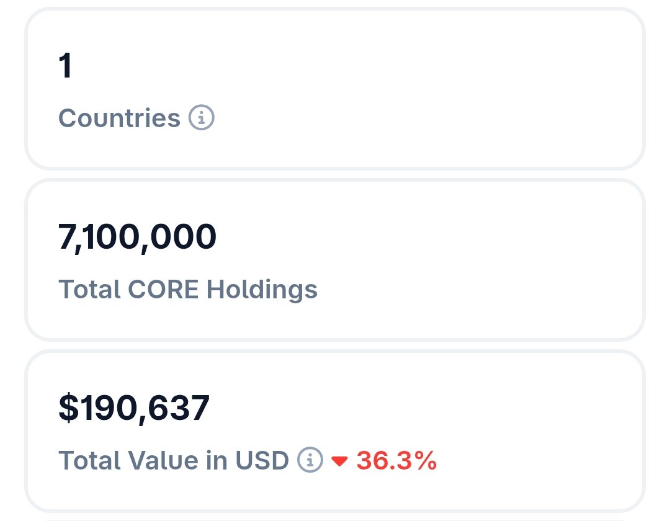
Task: Open the Total Value in USD info tooltip icon
Action: point(310,460)
